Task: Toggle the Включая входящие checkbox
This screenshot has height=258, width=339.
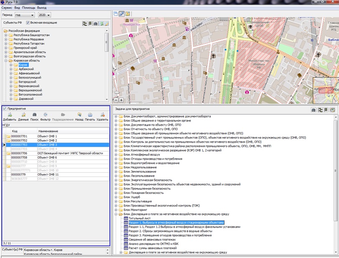Action: point(28,23)
